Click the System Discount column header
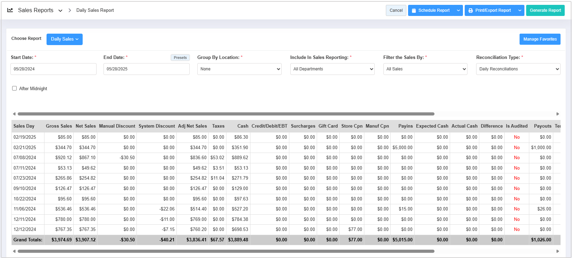The height and width of the screenshot is (258, 572). (x=157, y=126)
